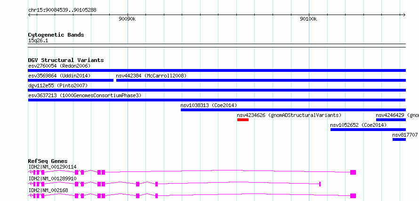Open the esv3569864 (Uddin2014) label
419x201 pixels.
click(59, 76)
